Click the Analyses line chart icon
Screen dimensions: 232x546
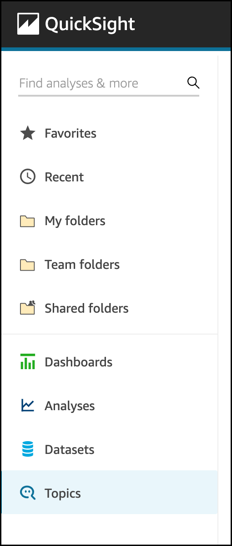pyautogui.click(x=27, y=405)
